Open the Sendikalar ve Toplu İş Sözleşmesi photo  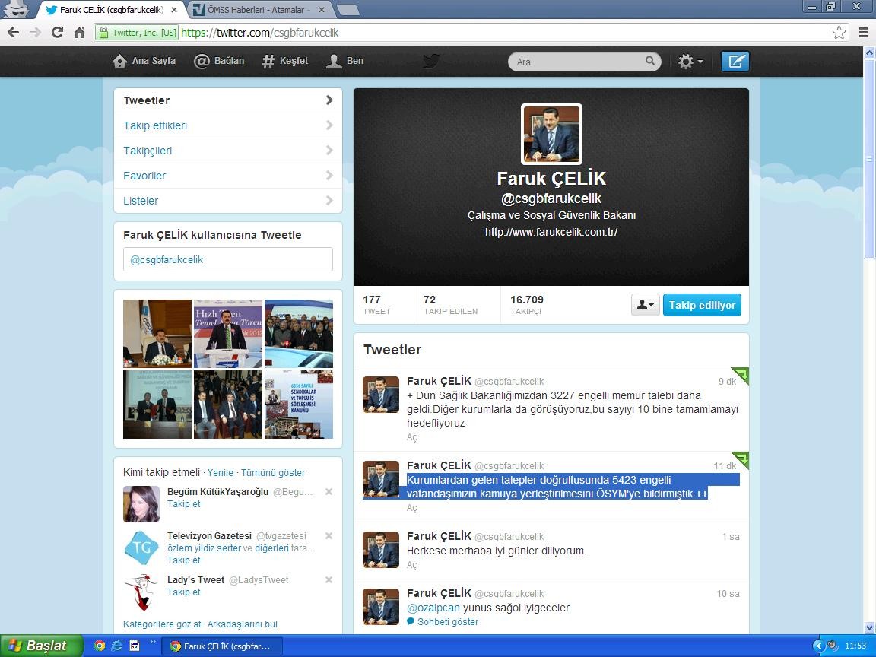[x=298, y=405]
